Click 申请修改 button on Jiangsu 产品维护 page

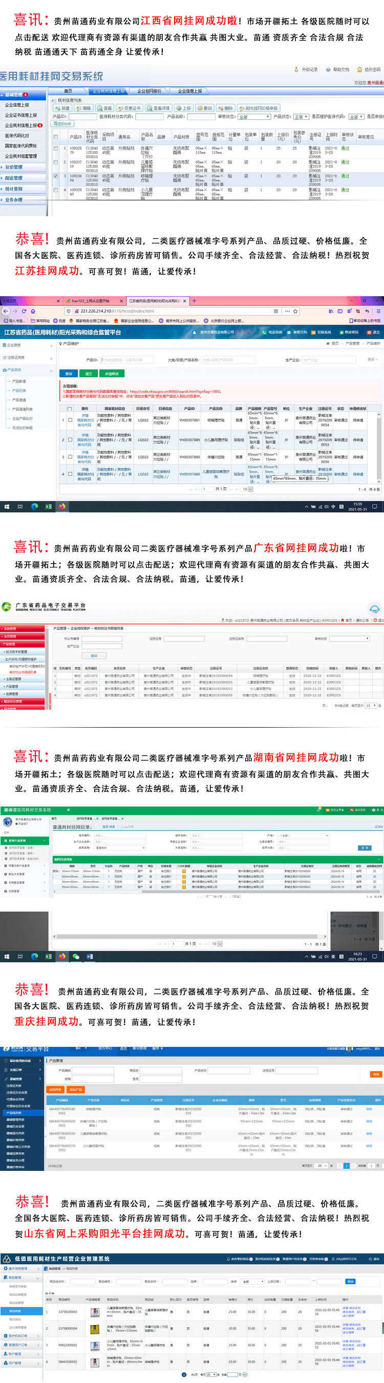(112, 374)
